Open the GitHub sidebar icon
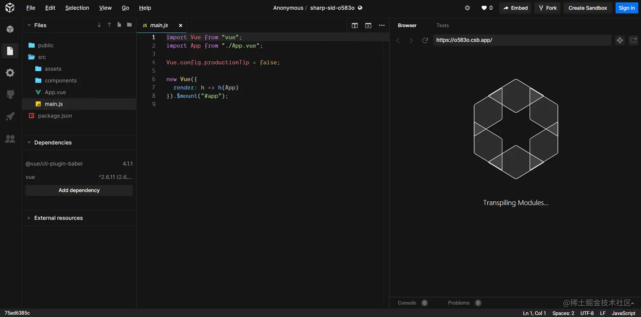The image size is (641, 317). tap(10, 95)
